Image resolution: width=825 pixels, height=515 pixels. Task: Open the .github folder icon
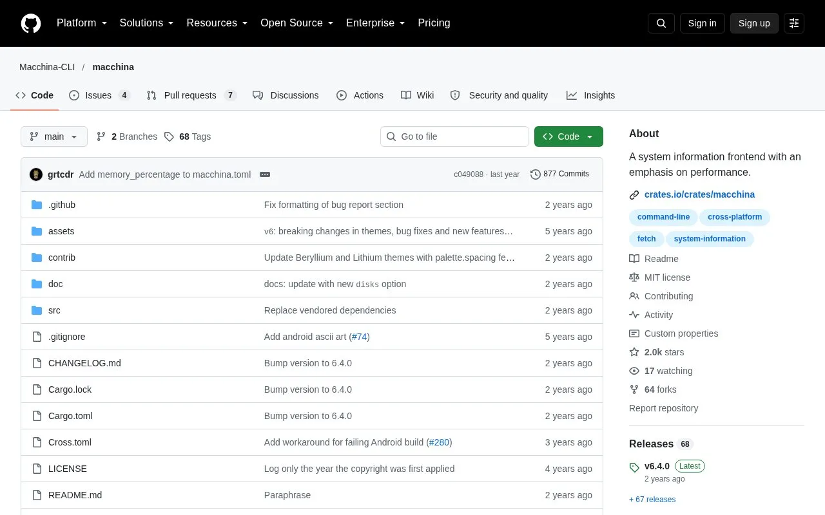pos(37,205)
